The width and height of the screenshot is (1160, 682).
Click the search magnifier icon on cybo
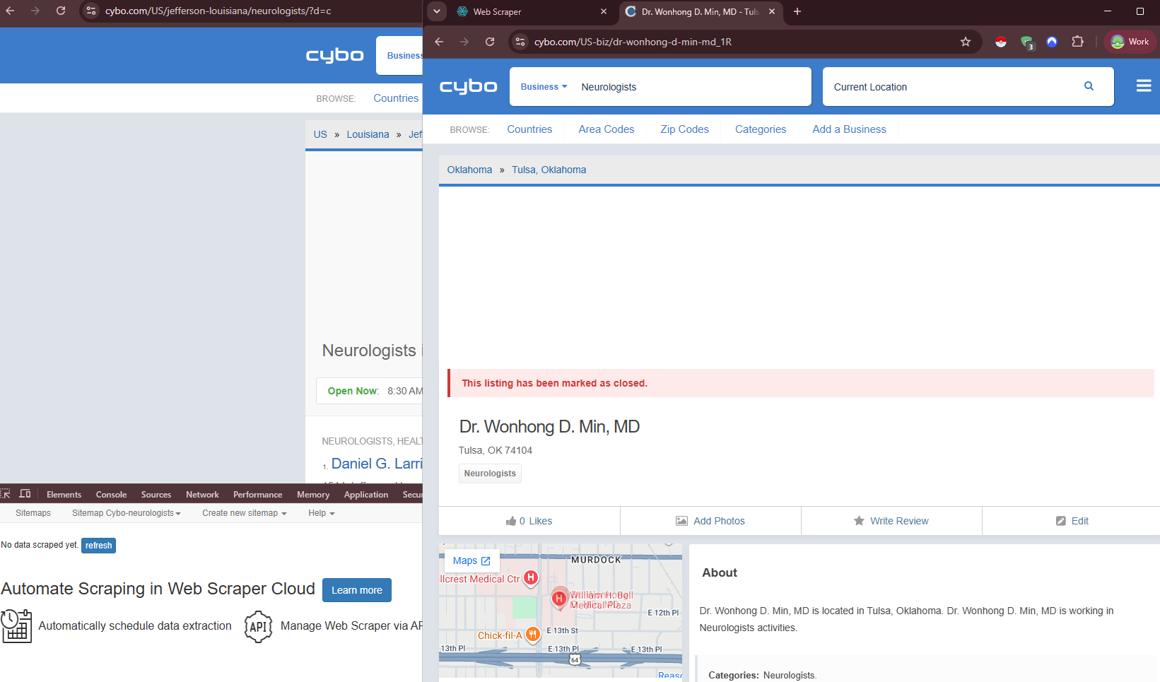pos(1089,86)
